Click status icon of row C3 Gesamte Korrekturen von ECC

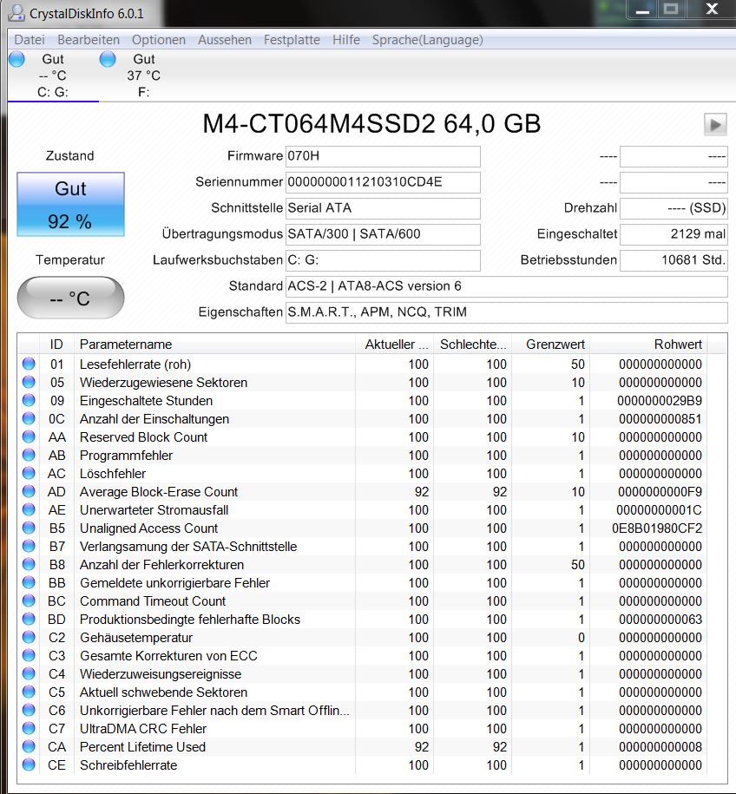tap(29, 655)
